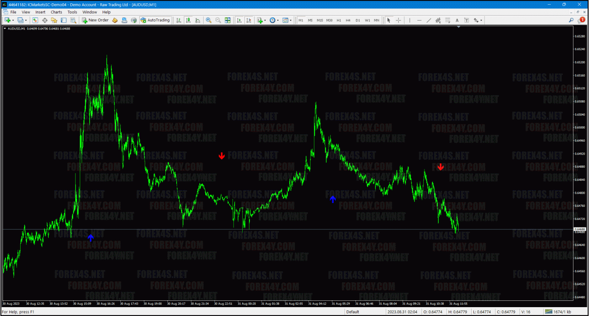Select the text label 'A' tool
This screenshot has width=589, height=316.
[457, 20]
